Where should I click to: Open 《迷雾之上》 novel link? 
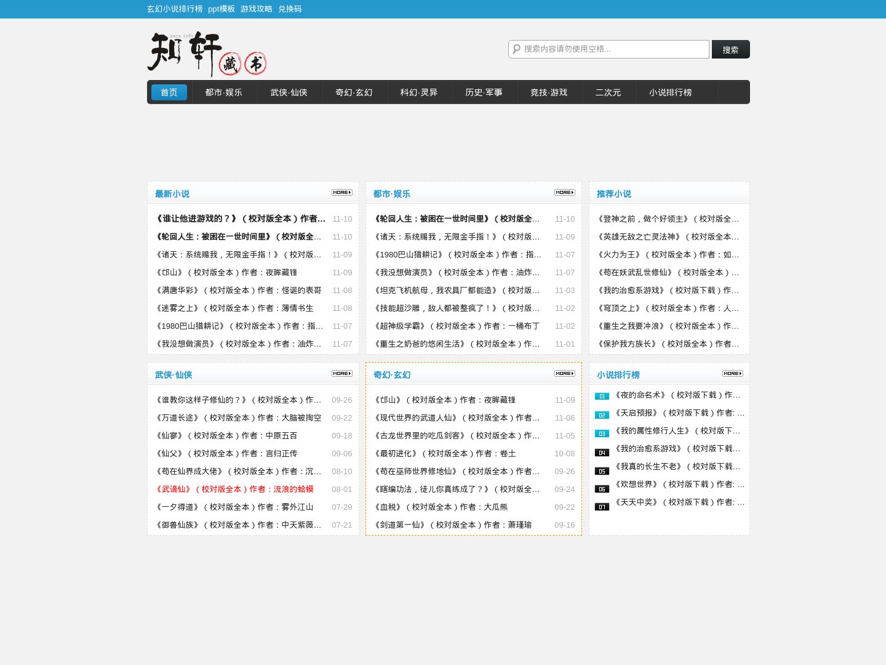pyautogui.click(x=234, y=308)
